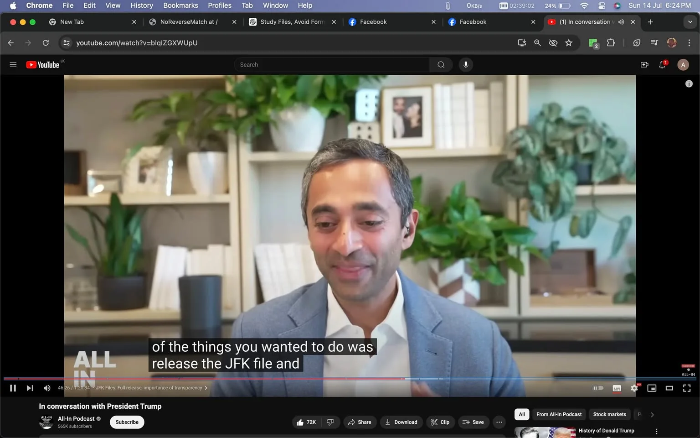Open All-In Podcast channel avatar
Screen dimensions: 700x438
pos(46,422)
